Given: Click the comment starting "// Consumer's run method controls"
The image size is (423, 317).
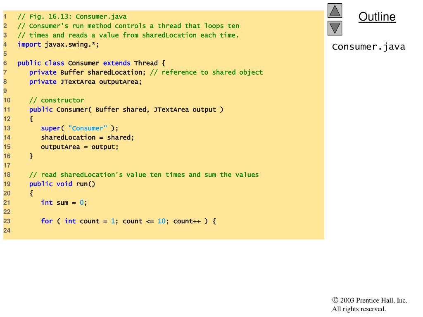Looking at the screenshot, I should [128, 26].
